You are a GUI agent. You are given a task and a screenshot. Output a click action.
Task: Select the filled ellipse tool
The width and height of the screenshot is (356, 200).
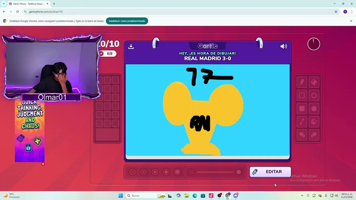point(314,109)
